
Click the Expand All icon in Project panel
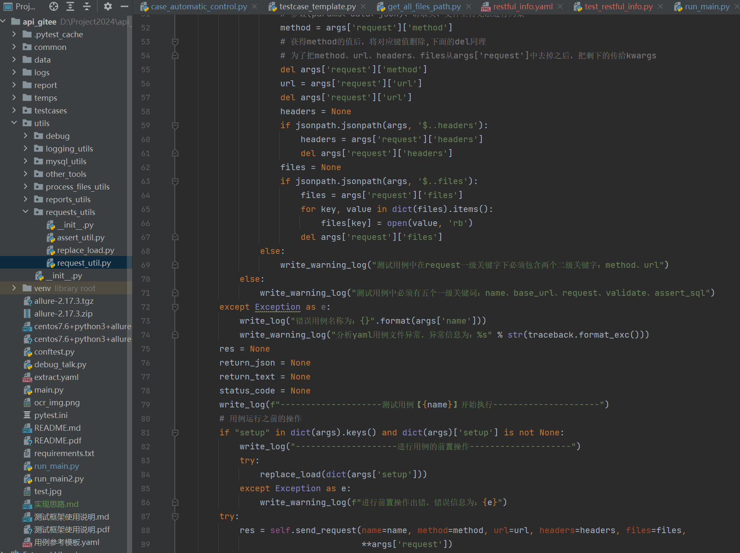(70, 6)
